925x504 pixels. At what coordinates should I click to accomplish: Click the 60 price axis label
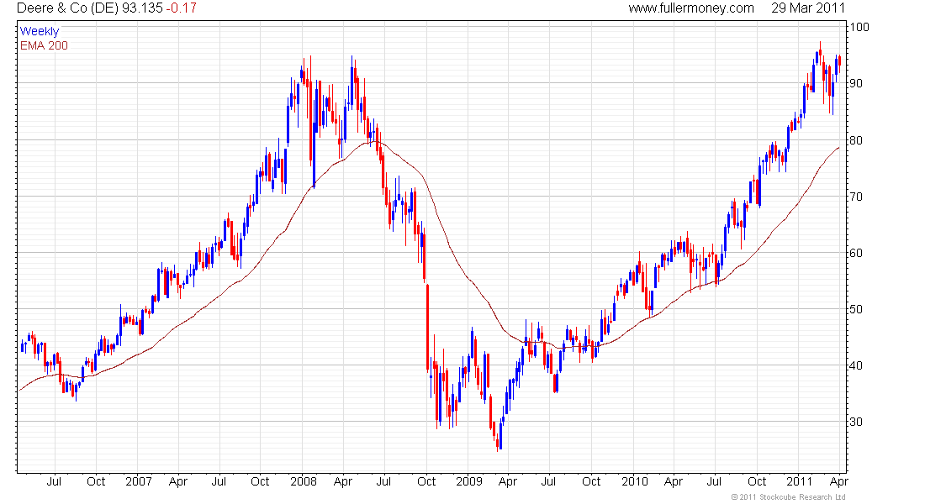(x=856, y=254)
